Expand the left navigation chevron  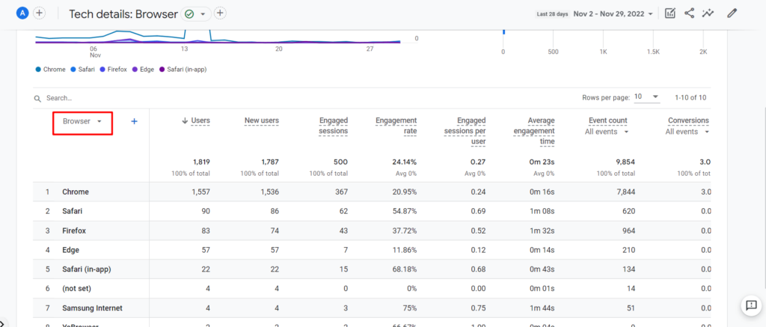2,323
